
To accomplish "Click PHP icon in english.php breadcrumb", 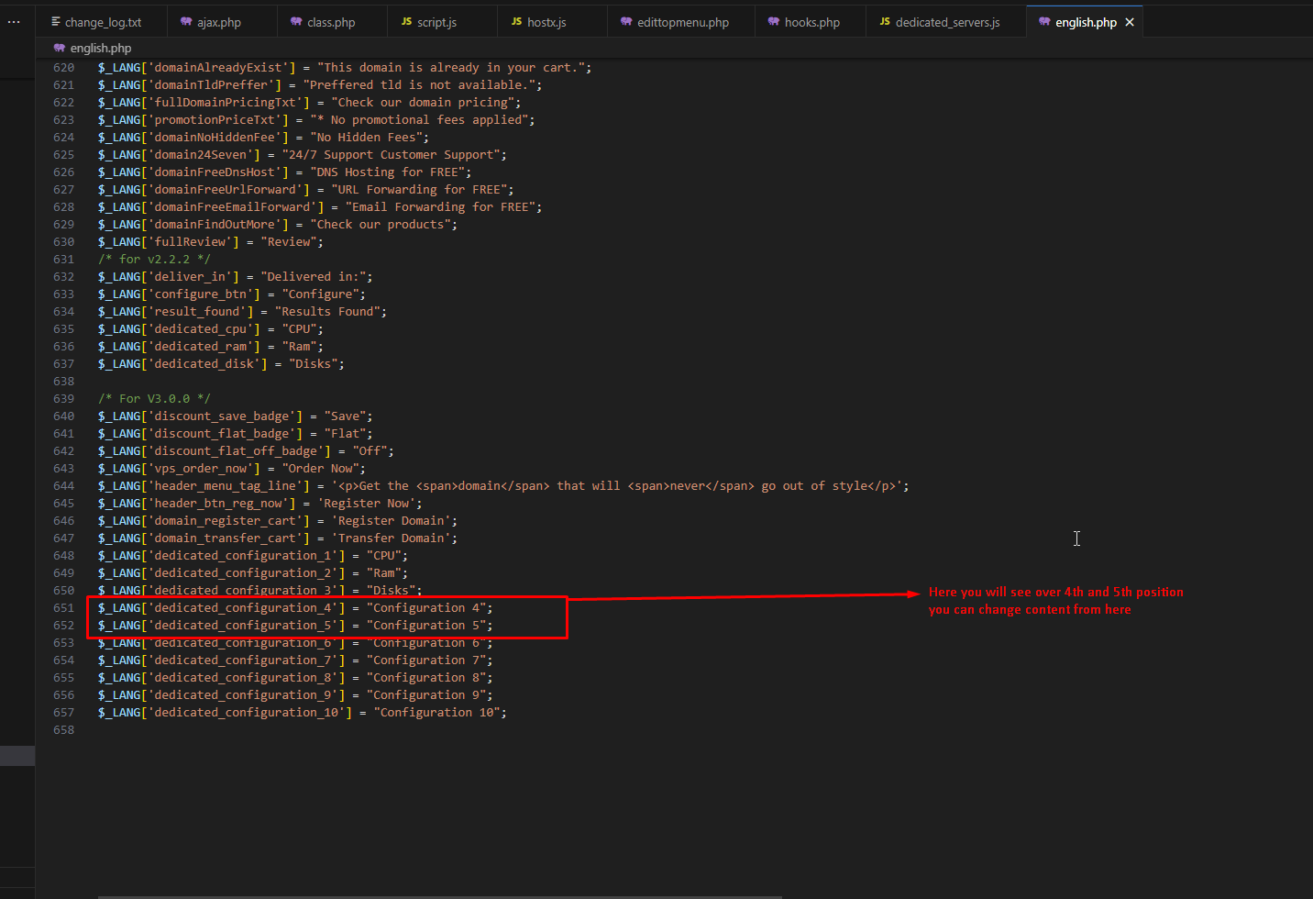I will pos(60,48).
